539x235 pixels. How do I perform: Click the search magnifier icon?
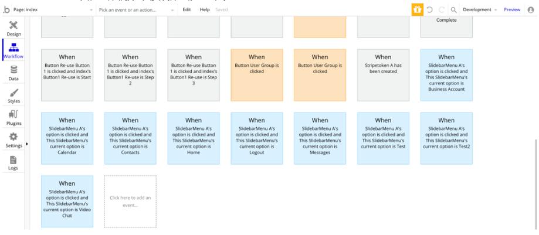pyautogui.click(x=453, y=10)
